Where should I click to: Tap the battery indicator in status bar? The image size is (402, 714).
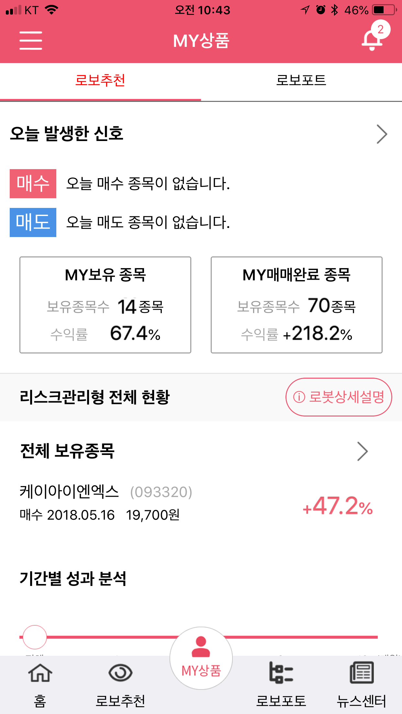(385, 10)
